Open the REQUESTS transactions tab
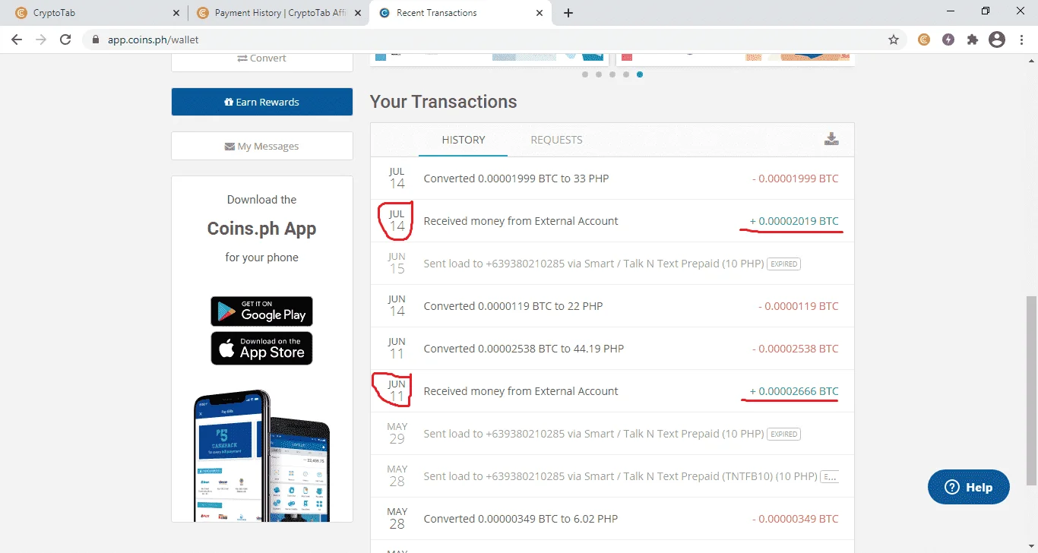This screenshot has width=1038, height=553. (x=556, y=140)
